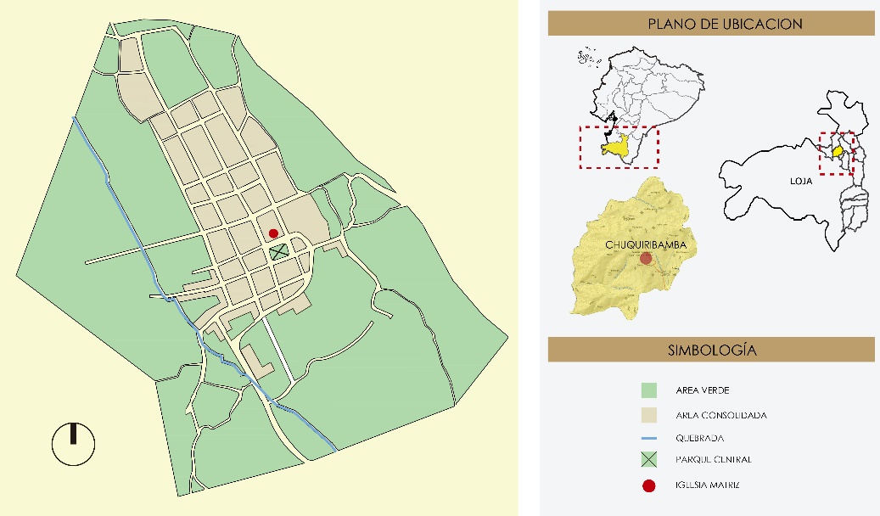Select the red location dot on the Chuquiribamba relief map
Viewport: 880px width, 516px height.
pos(646,258)
